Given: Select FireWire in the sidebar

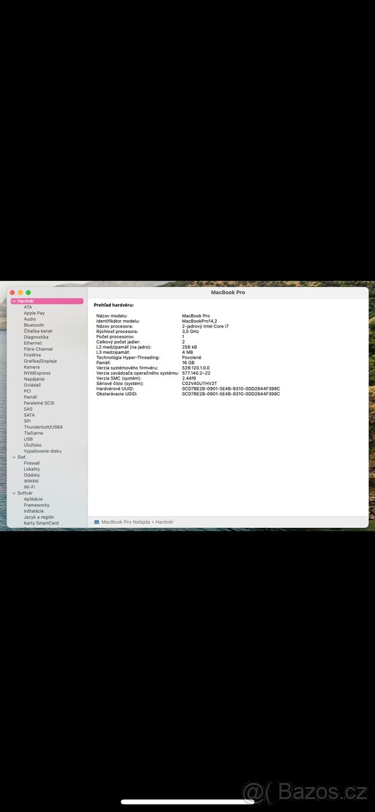Looking at the screenshot, I should [x=32, y=355].
